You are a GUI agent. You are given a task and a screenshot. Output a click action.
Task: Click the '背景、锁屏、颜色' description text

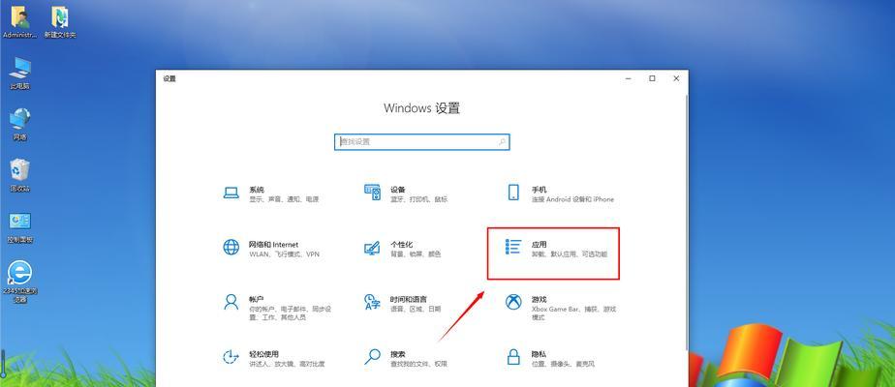[416, 254]
